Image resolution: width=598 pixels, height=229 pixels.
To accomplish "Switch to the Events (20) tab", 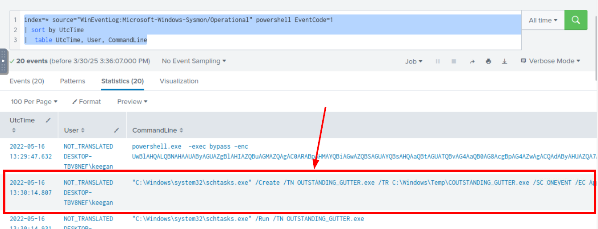I will (x=27, y=81).
